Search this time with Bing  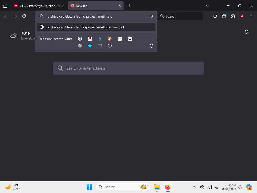pos(100,39)
